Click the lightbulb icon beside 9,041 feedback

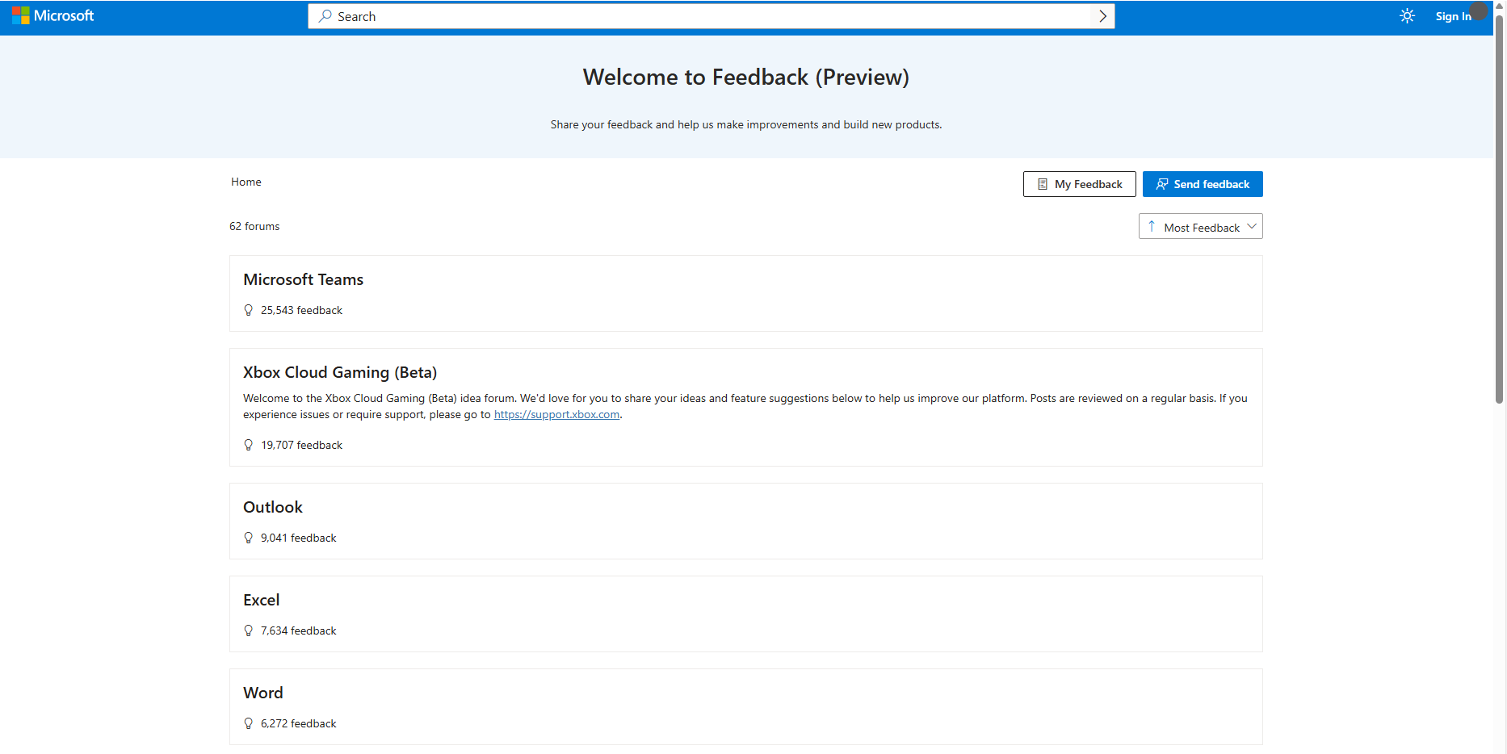[249, 538]
